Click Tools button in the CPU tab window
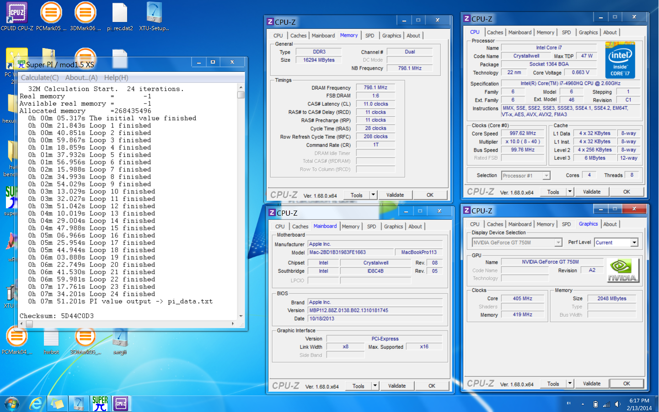 [x=553, y=192]
